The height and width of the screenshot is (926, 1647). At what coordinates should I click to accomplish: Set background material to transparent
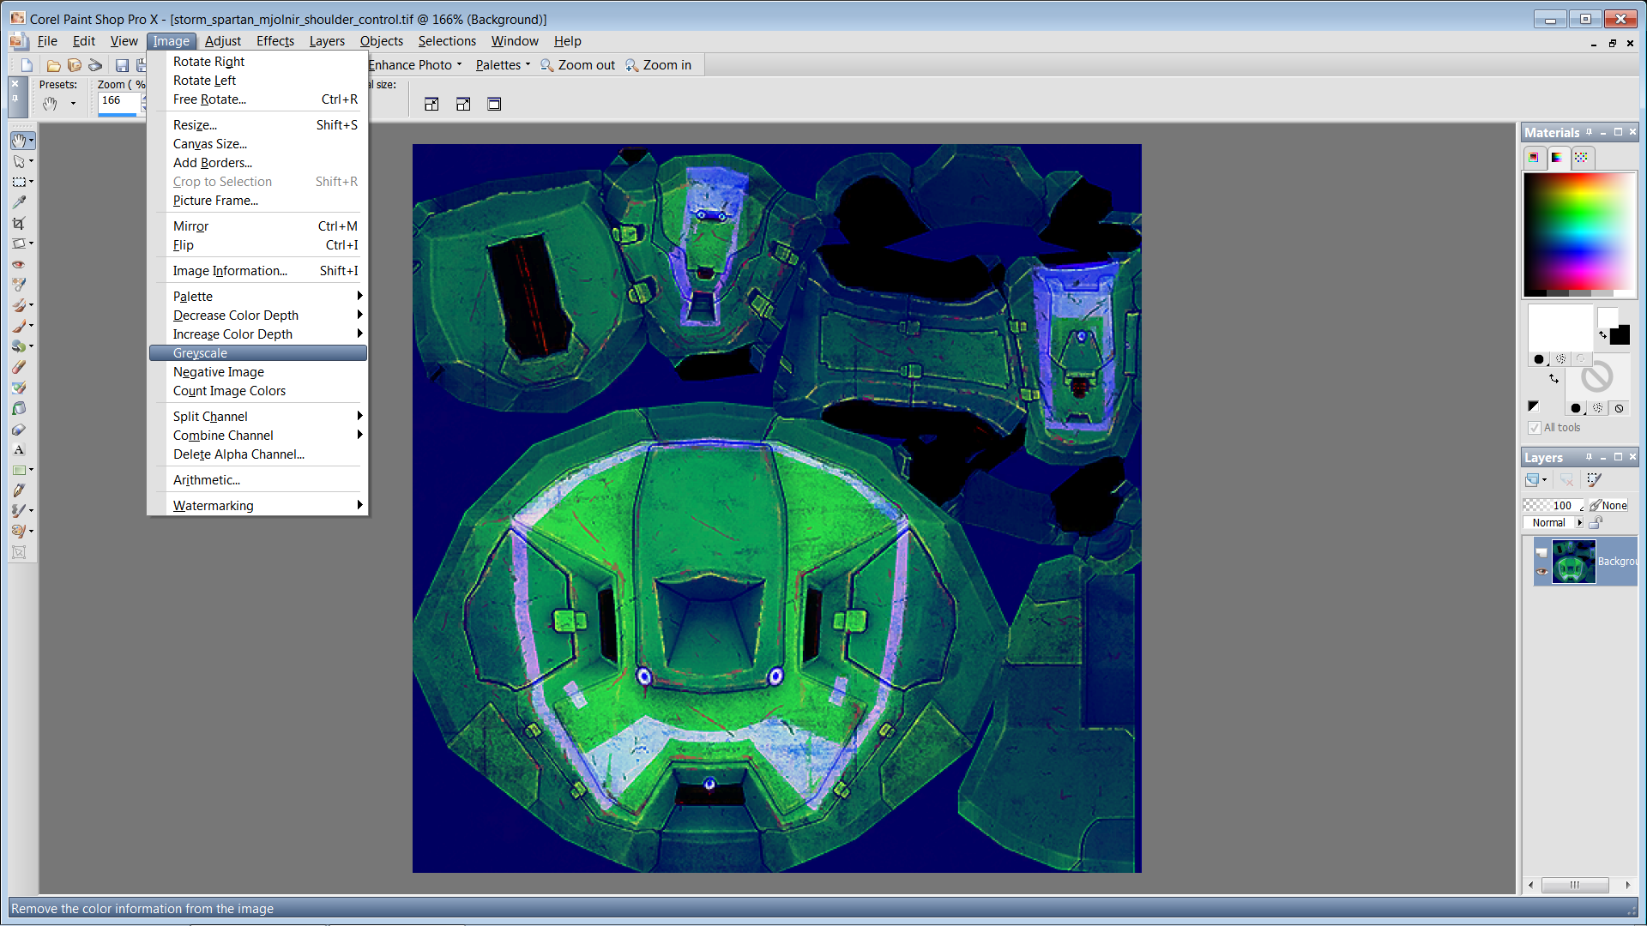pos(1619,408)
